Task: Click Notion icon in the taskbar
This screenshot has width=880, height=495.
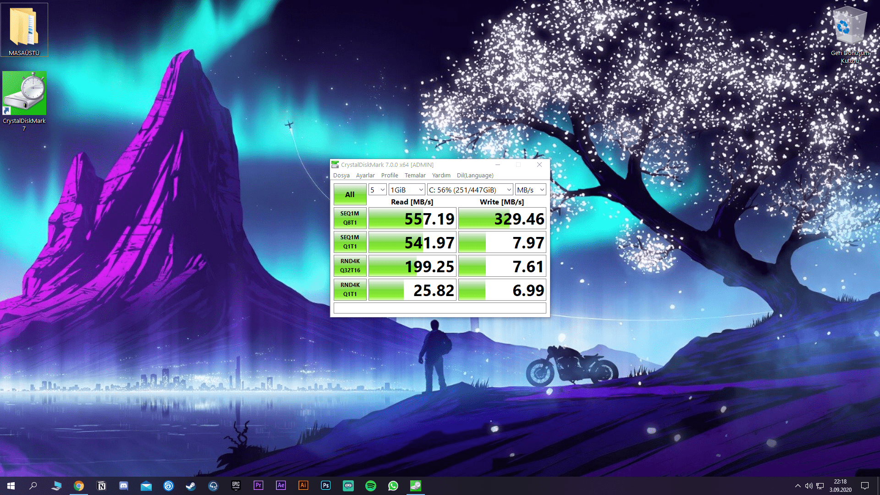Action: [101, 485]
